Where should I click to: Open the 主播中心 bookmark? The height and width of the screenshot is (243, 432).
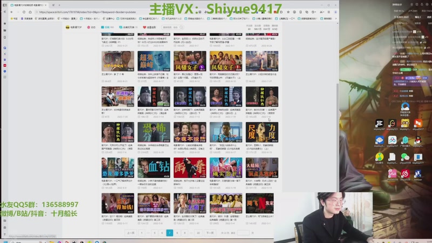109,19
